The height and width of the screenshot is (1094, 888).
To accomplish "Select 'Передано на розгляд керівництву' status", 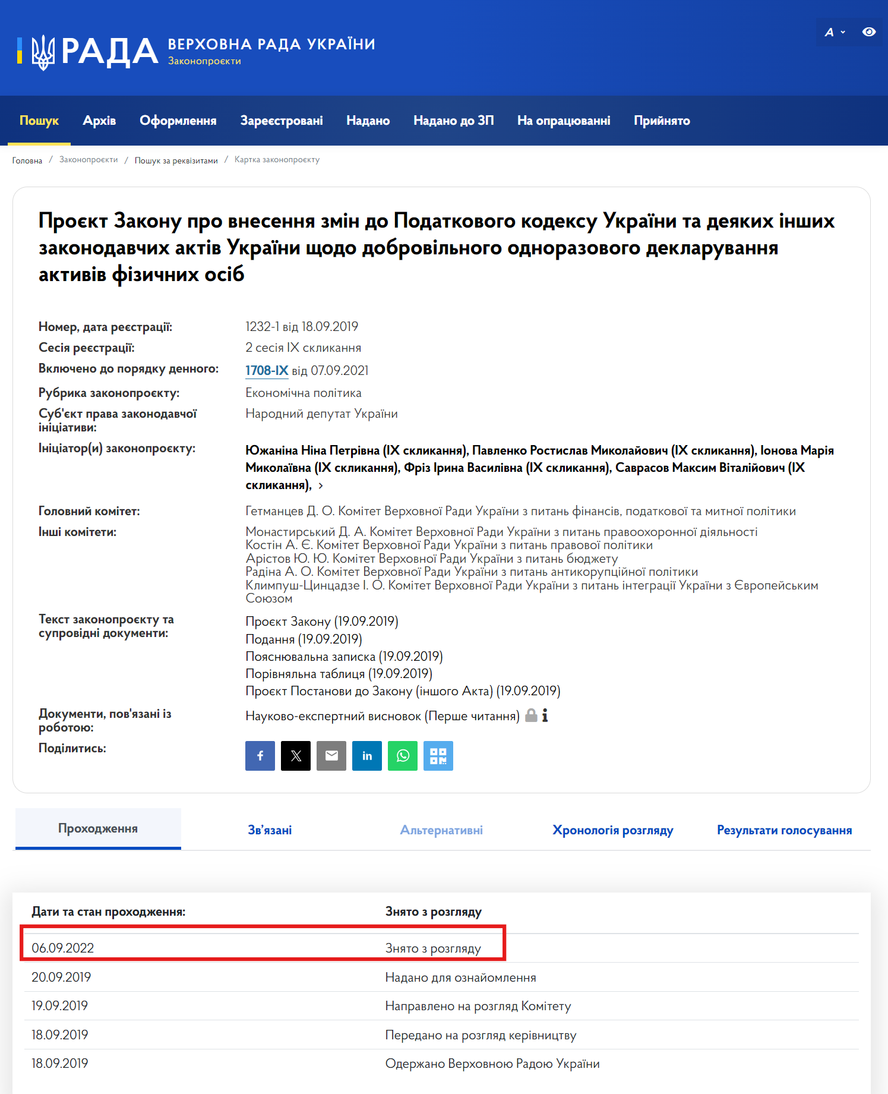I will (x=481, y=1035).
